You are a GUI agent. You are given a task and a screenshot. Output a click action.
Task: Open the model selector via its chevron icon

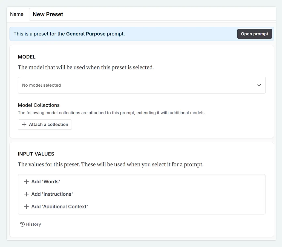pyautogui.click(x=259, y=85)
